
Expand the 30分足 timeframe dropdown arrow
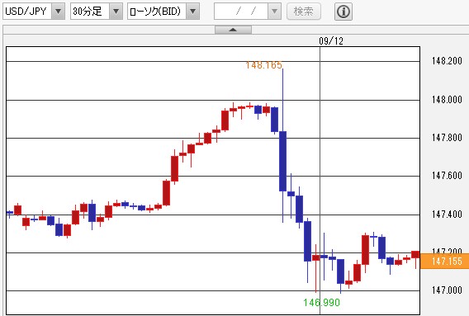(116, 12)
